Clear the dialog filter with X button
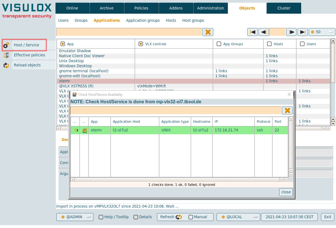Image resolution: width=336 pixels, height=228 pixels. tap(287, 111)
